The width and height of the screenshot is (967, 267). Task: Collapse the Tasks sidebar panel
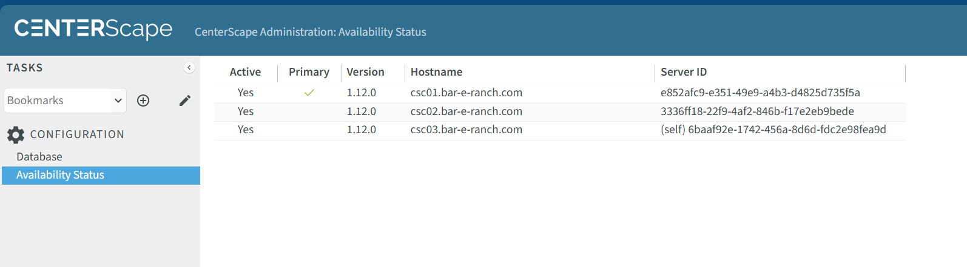(x=189, y=68)
